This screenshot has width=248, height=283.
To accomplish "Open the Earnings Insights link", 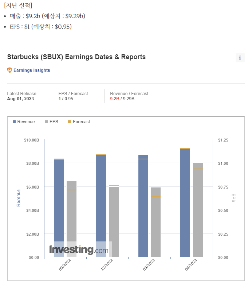I will pyautogui.click(x=32, y=70).
